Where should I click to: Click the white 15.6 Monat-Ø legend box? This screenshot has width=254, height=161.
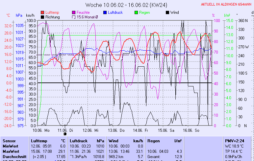tap(74, 17)
